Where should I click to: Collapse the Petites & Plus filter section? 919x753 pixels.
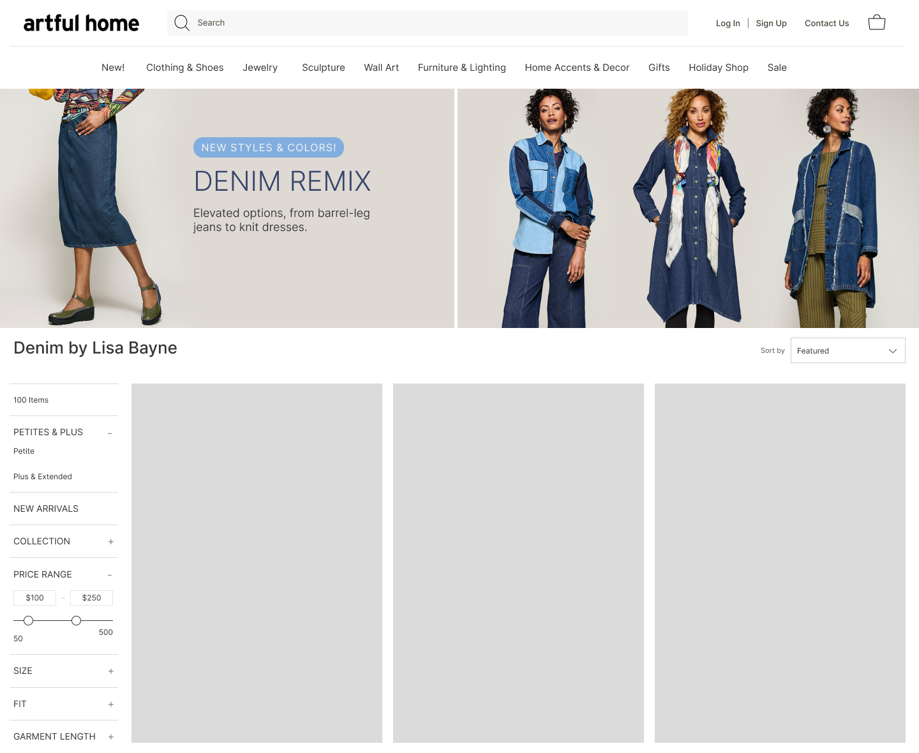[110, 433]
